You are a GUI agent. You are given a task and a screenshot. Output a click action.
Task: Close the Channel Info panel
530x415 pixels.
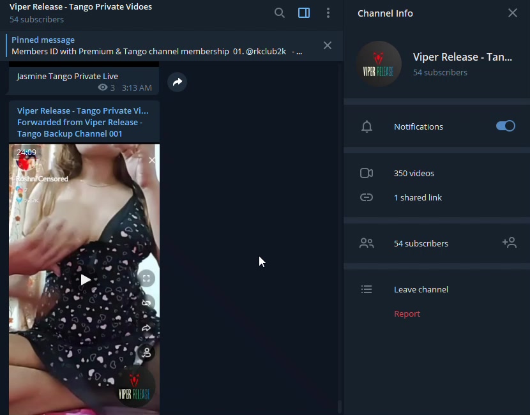(x=512, y=13)
